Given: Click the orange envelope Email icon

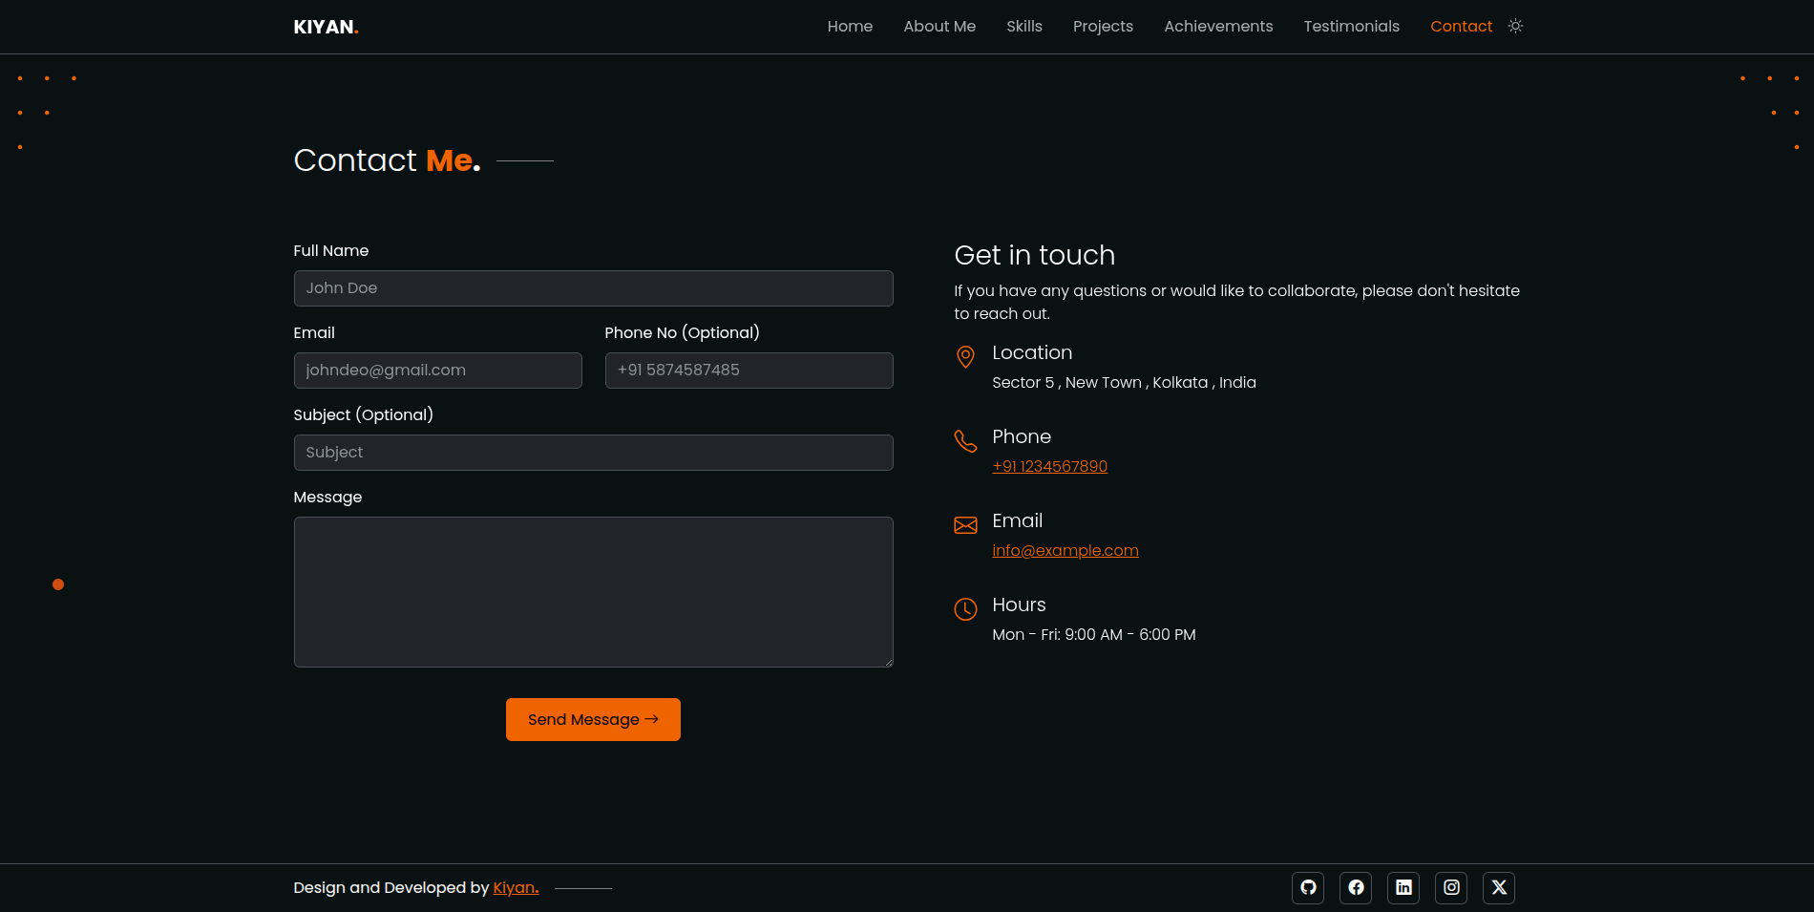Looking at the screenshot, I should [x=965, y=525].
